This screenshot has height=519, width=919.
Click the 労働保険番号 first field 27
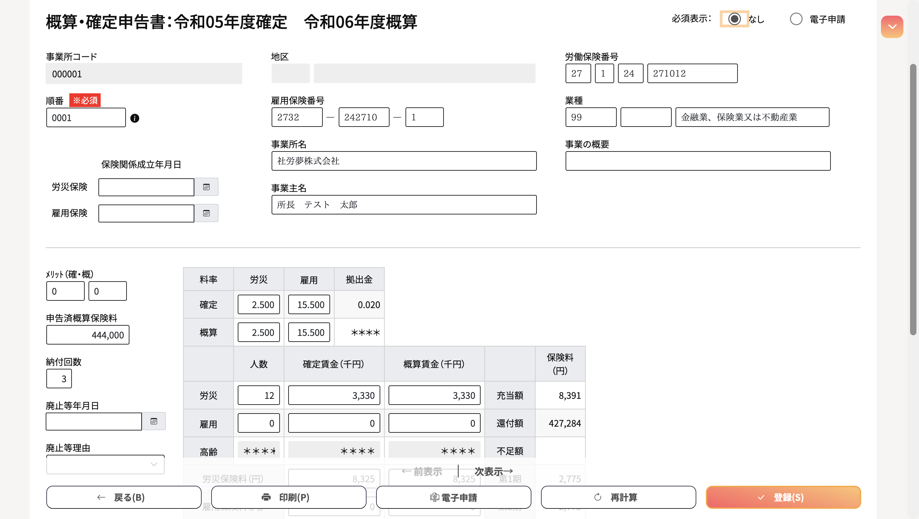point(578,74)
